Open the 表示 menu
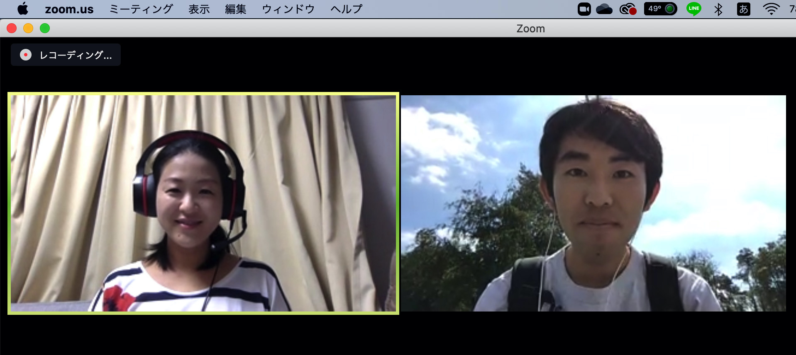Screen dimensions: 796x355 pos(199,9)
